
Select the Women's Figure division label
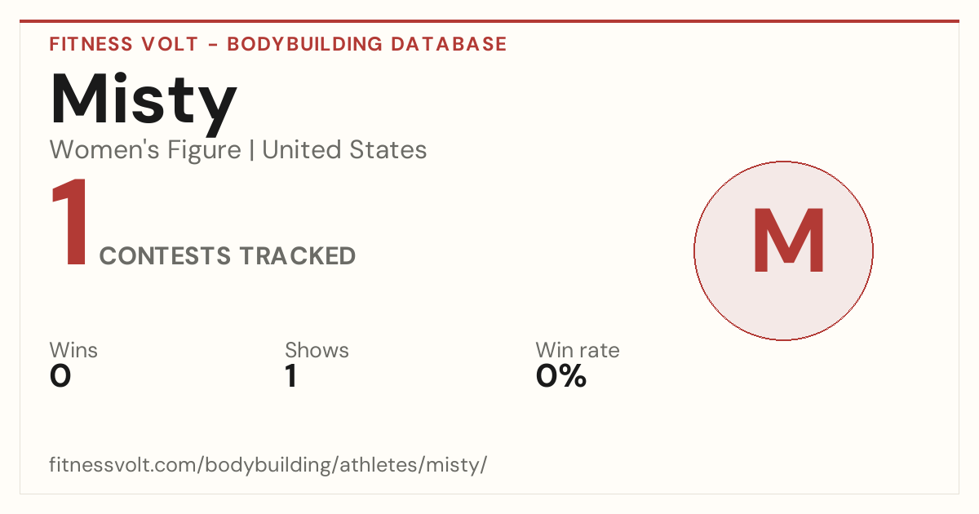coord(145,150)
